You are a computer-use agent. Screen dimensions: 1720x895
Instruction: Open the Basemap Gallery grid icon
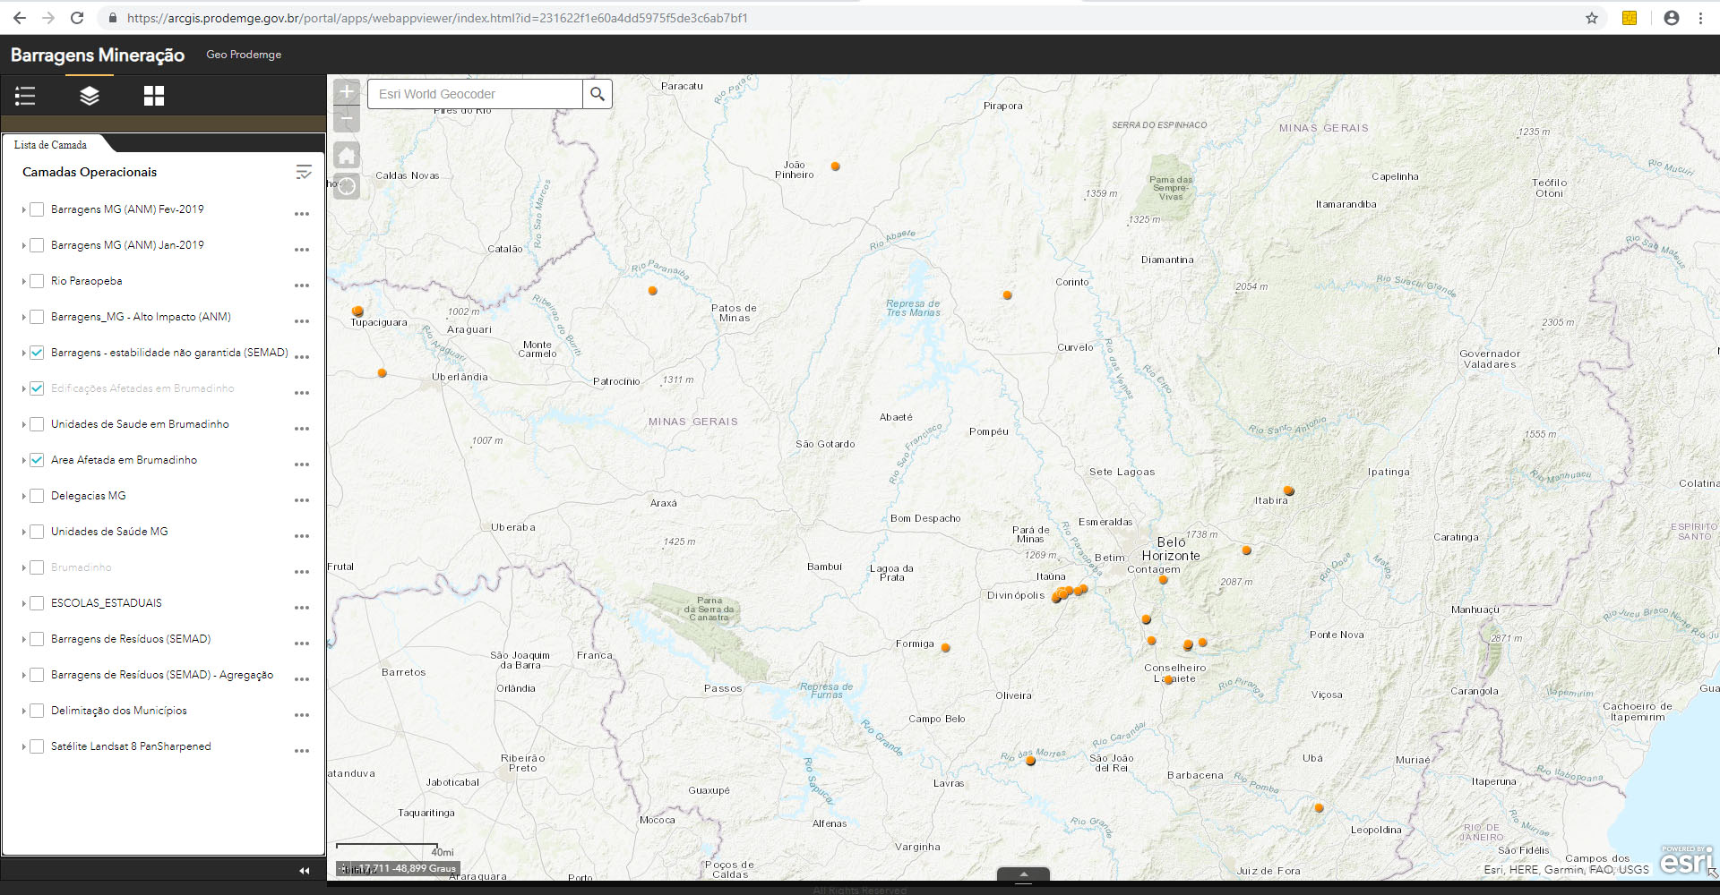[x=154, y=96]
